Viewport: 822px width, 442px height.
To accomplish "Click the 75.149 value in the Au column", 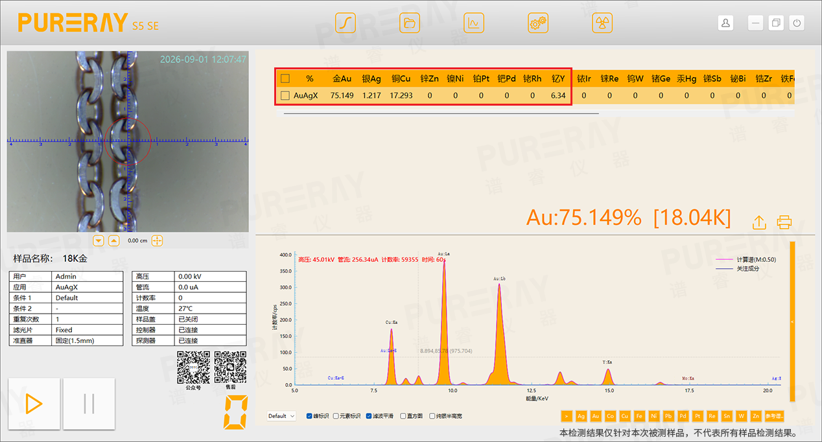I will pyautogui.click(x=342, y=95).
